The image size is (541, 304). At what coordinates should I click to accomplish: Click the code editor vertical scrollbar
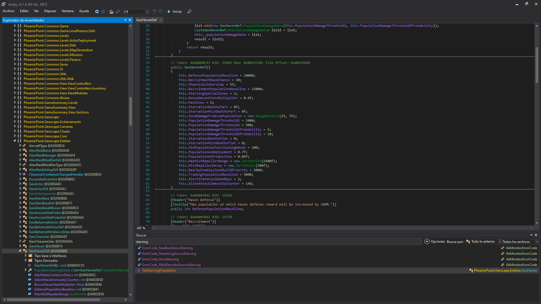pyautogui.click(x=537, y=65)
